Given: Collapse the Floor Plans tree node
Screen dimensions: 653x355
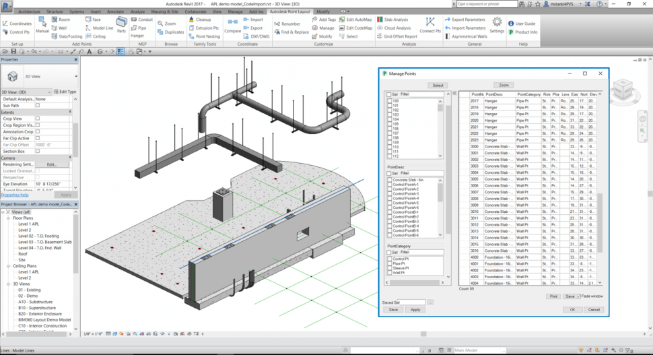Looking at the screenshot, I should (x=9, y=218).
